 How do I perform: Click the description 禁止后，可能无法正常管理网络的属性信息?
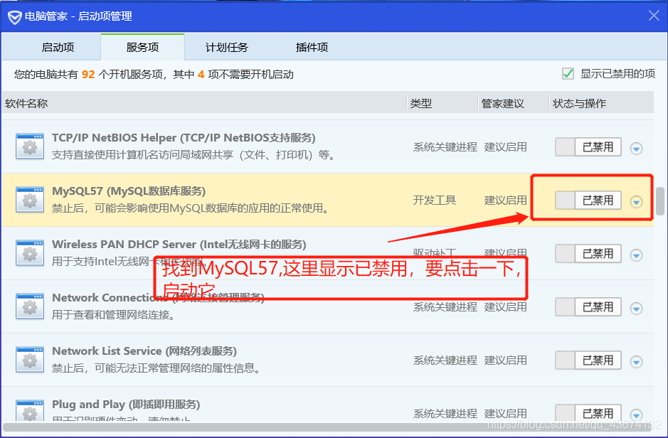click(156, 368)
